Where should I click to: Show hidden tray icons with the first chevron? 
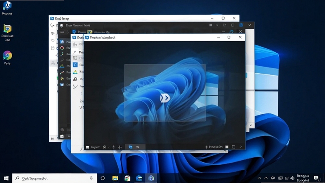click(x=259, y=178)
